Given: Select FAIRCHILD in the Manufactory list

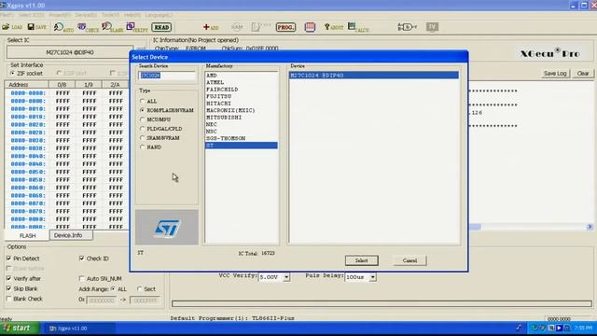Looking at the screenshot, I should (x=241, y=90).
